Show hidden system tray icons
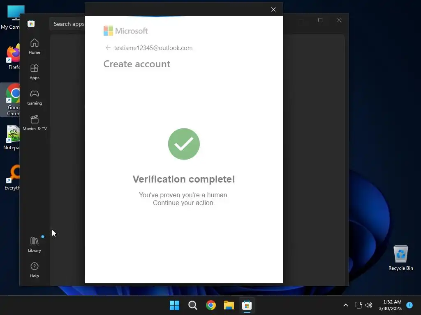Viewport: 421px width, 315px height. (x=346, y=305)
